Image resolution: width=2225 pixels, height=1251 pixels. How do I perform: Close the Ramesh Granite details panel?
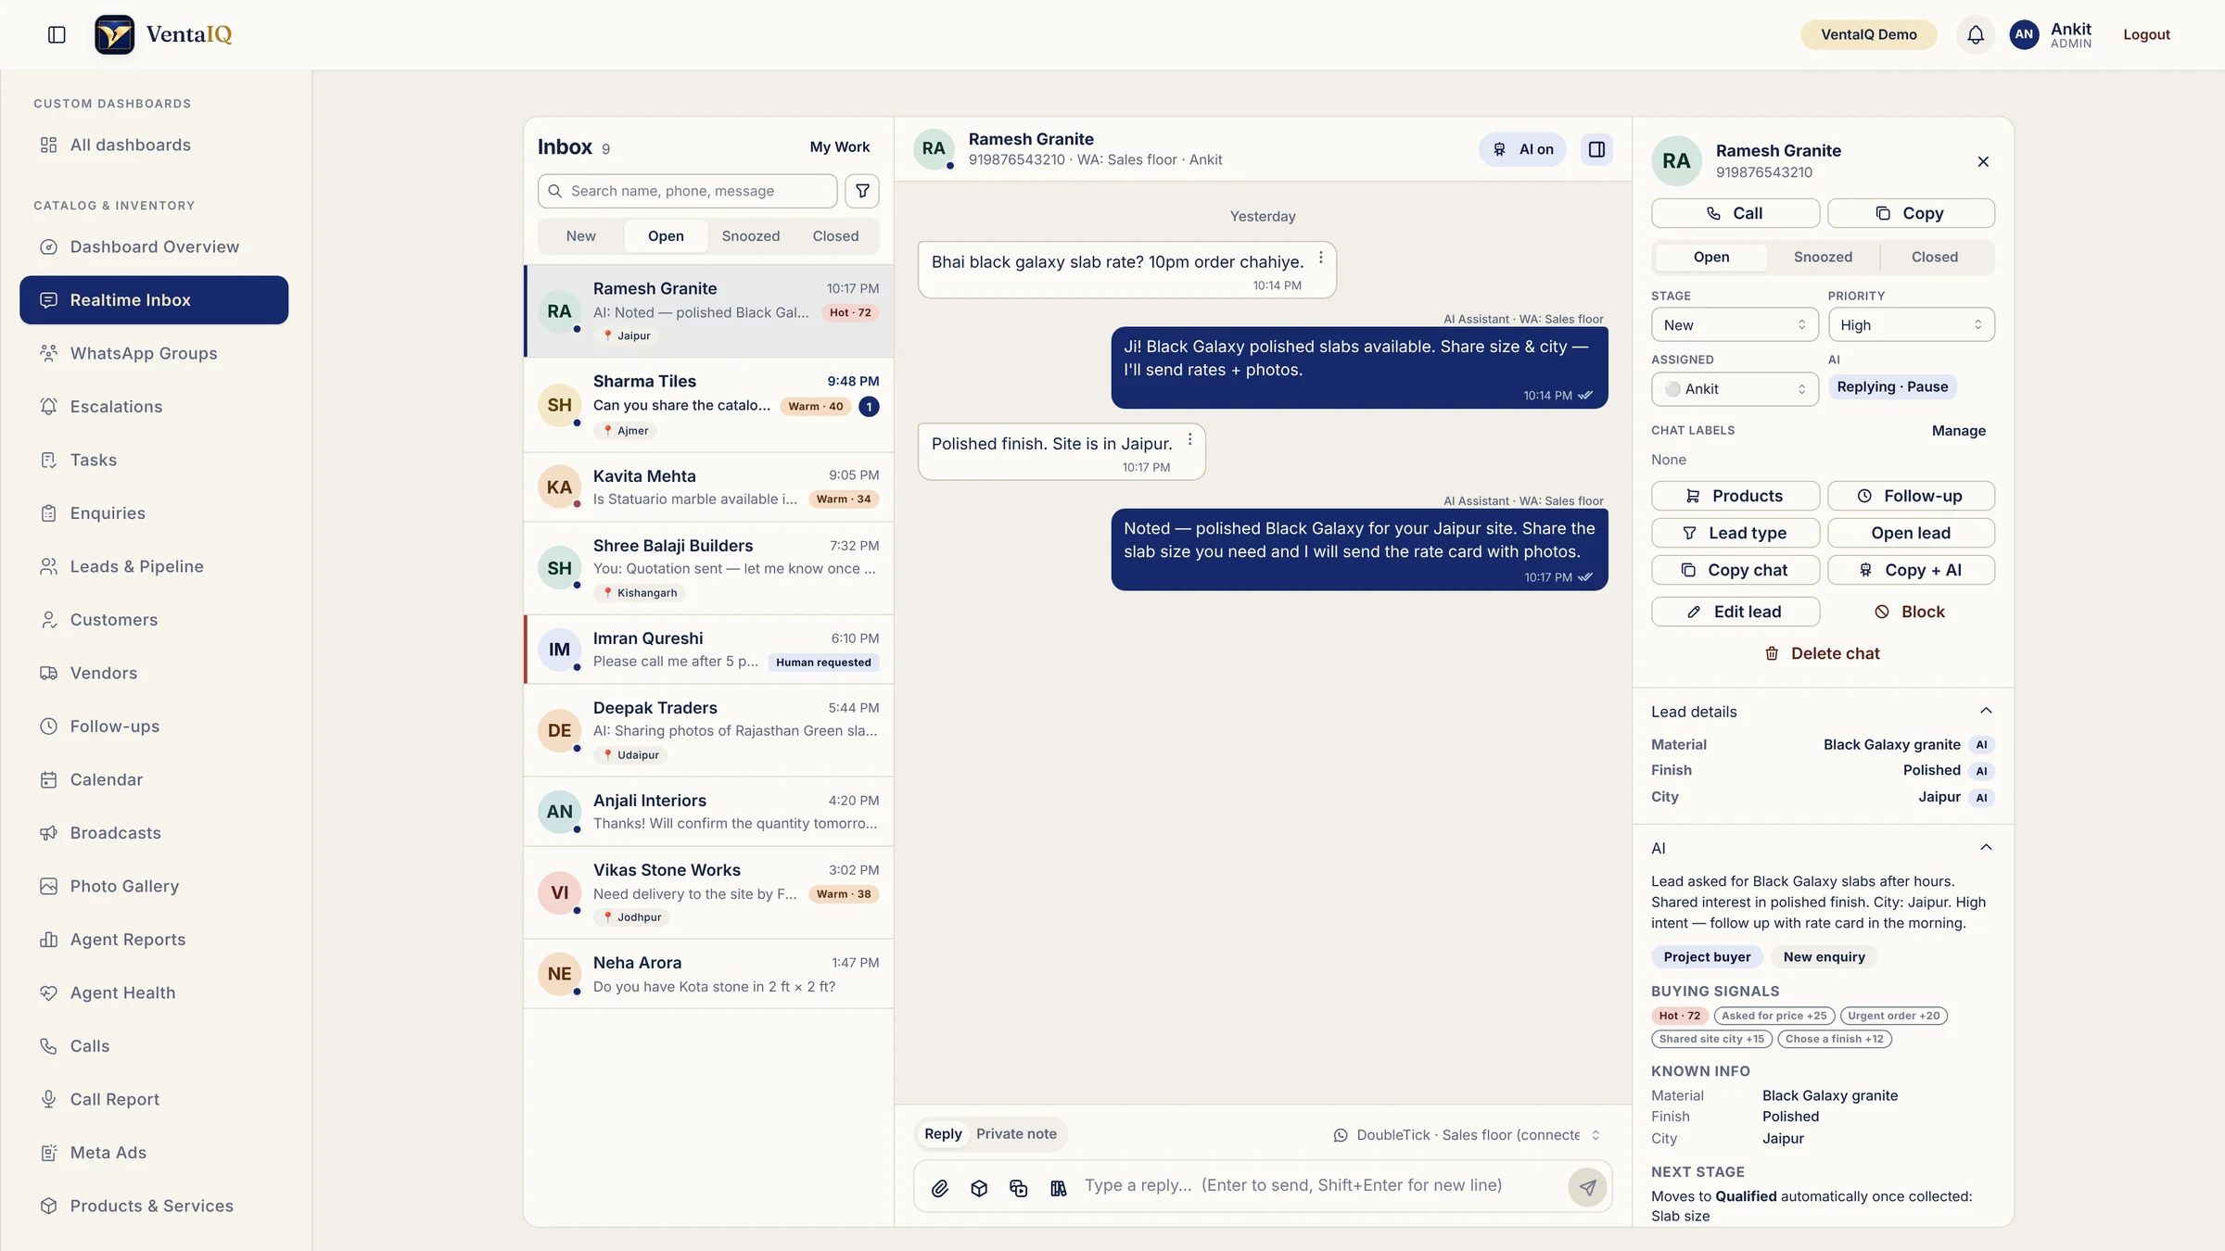pos(1983,161)
